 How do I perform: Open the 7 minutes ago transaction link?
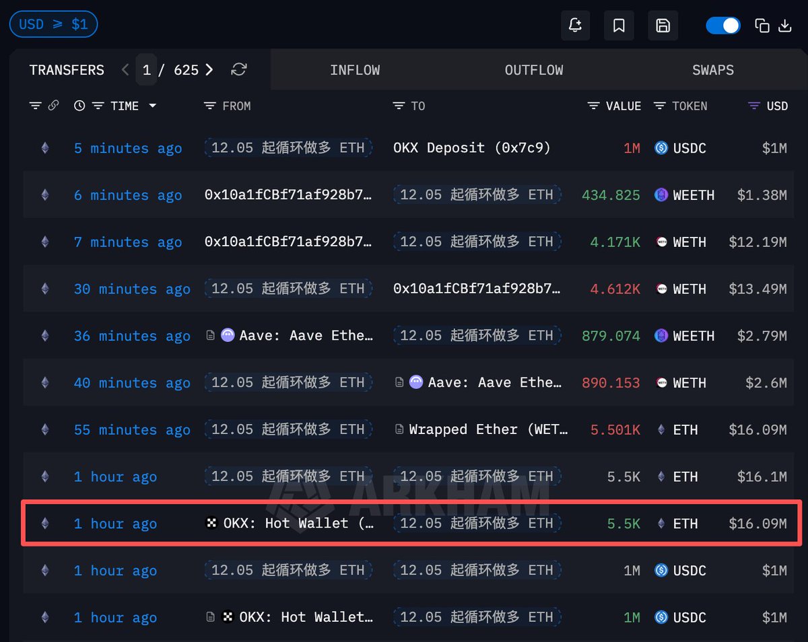pos(128,242)
